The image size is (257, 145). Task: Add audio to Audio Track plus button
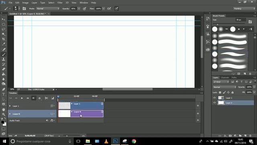[198, 120]
